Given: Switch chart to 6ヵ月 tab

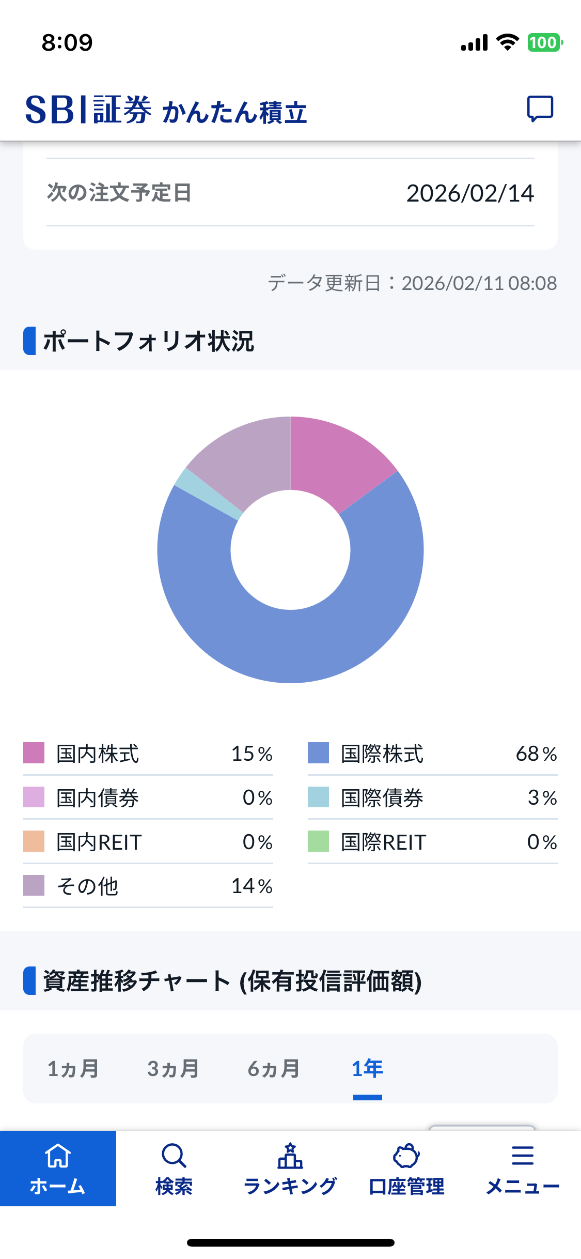Looking at the screenshot, I should pos(274,1069).
